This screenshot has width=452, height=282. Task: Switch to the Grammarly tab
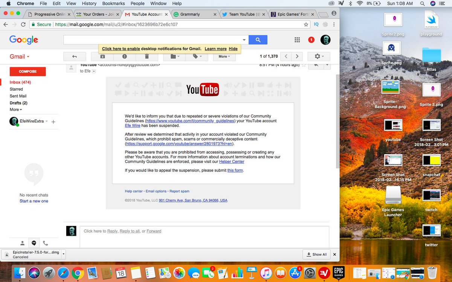tap(195, 14)
